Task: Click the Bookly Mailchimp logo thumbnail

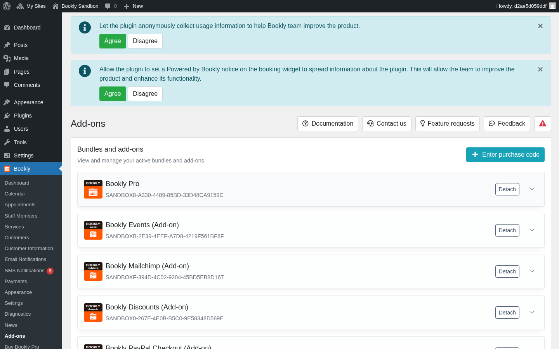Action: (93, 271)
